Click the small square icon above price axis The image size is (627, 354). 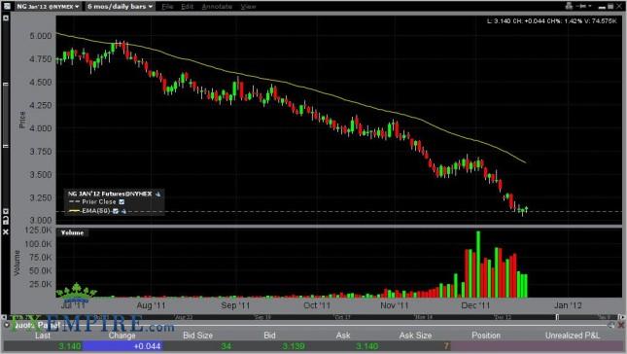pyautogui.click(x=6, y=18)
